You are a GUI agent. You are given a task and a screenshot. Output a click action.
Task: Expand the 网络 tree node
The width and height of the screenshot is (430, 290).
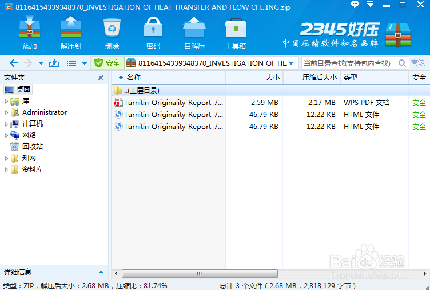[7, 135]
